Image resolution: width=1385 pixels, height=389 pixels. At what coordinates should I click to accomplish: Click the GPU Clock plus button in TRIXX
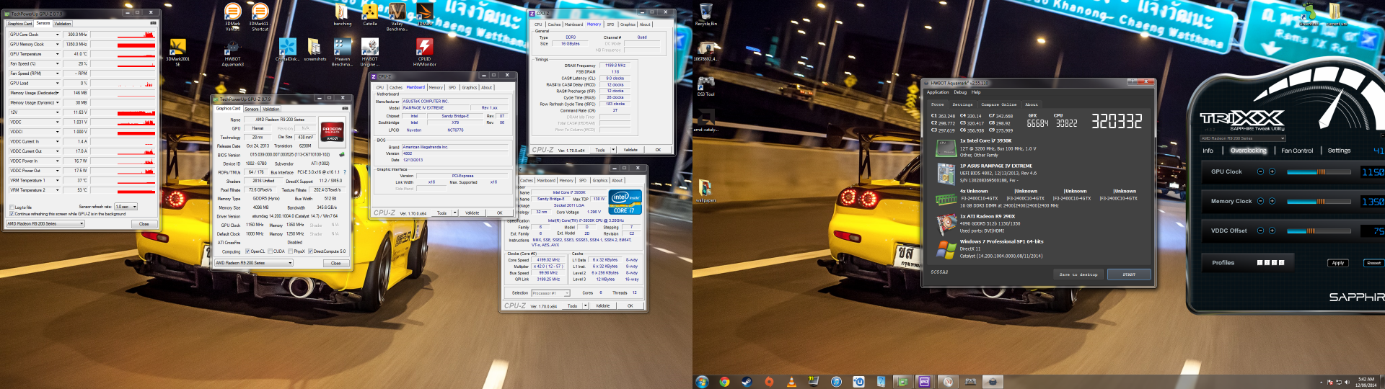click(1272, 171)
